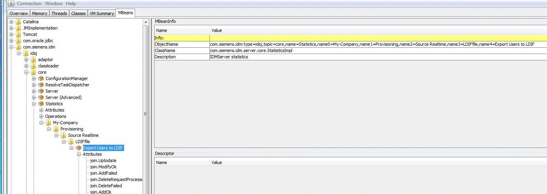Click the ObjectName value cell

372,44
